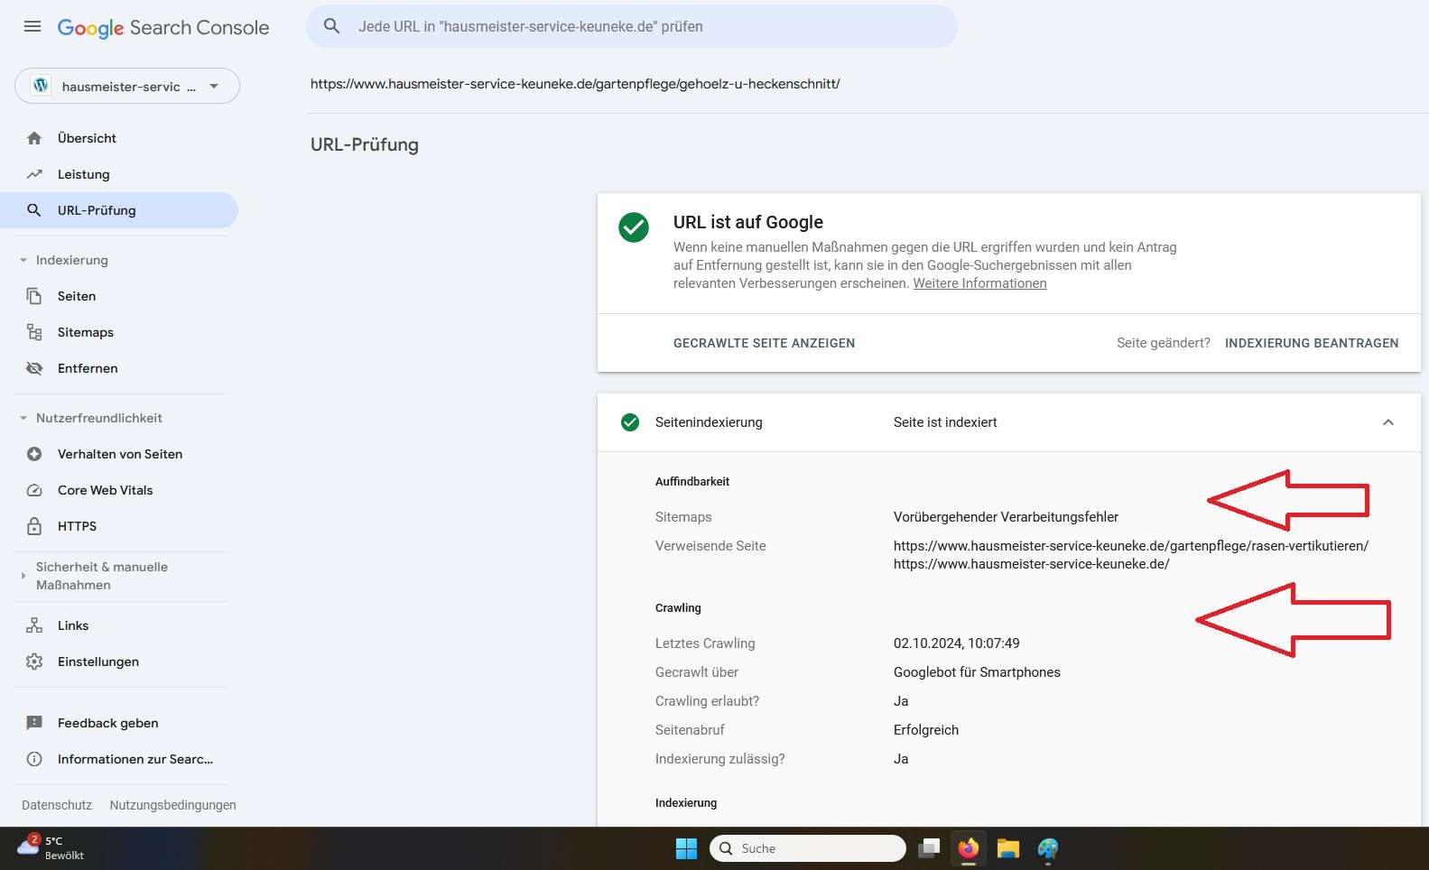Click the Feedback geben speech icon

[x=34, y=723]
